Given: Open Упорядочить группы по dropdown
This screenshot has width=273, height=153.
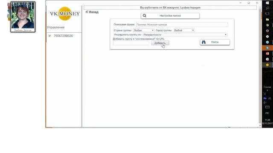Looking at the screenshot, I should (185, 35).
